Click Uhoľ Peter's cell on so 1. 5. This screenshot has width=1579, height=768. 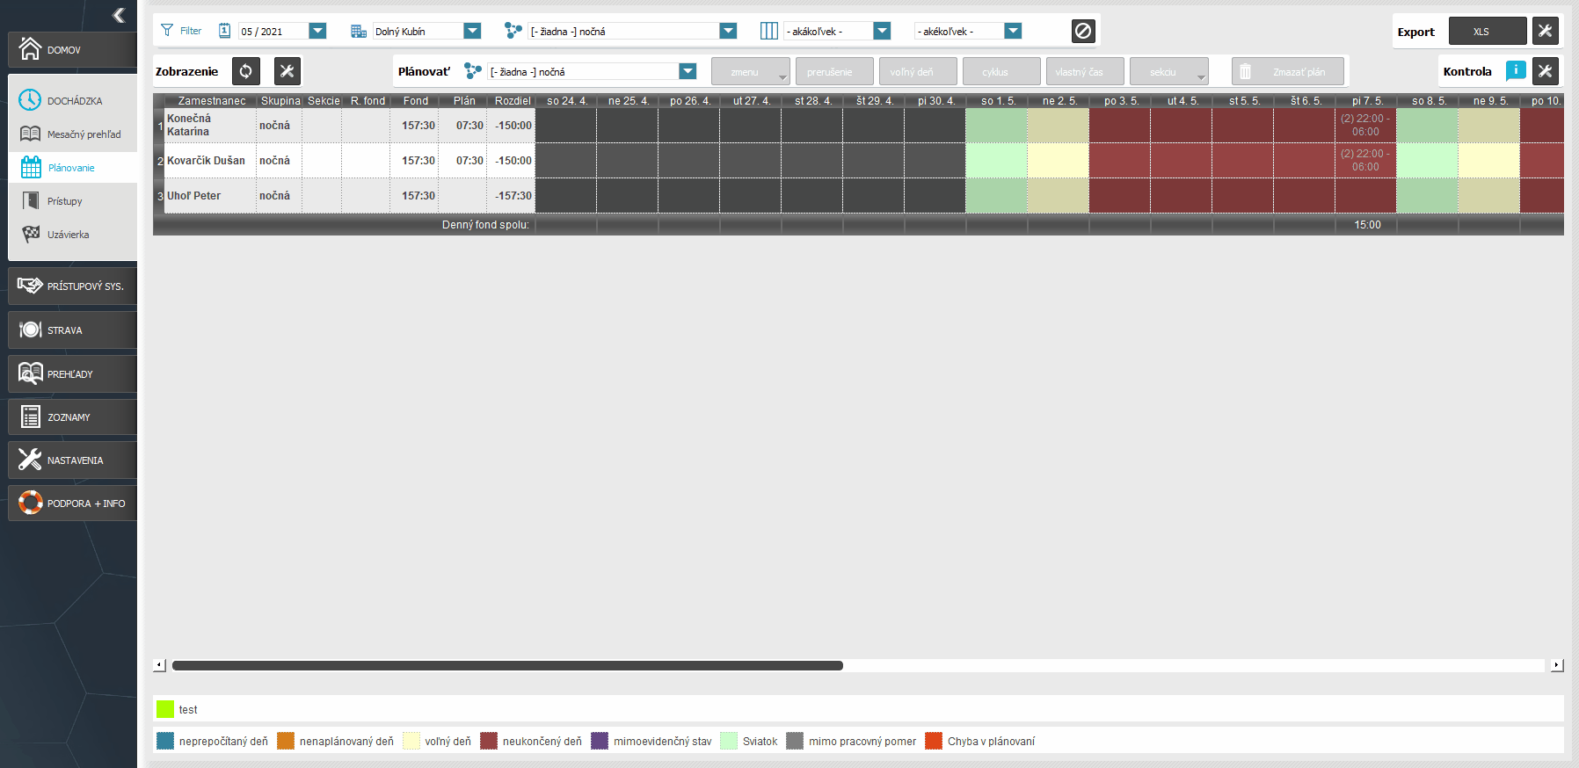996,195
